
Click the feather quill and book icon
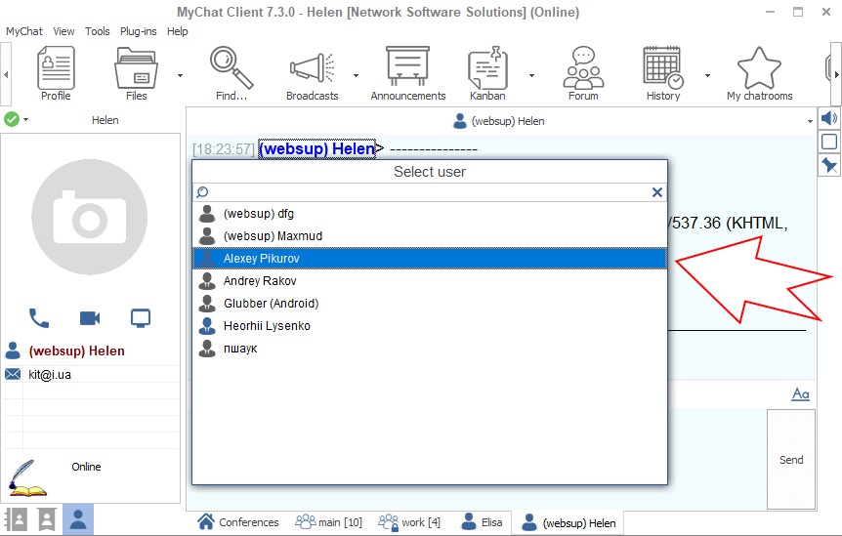click(x=26, y=477)
